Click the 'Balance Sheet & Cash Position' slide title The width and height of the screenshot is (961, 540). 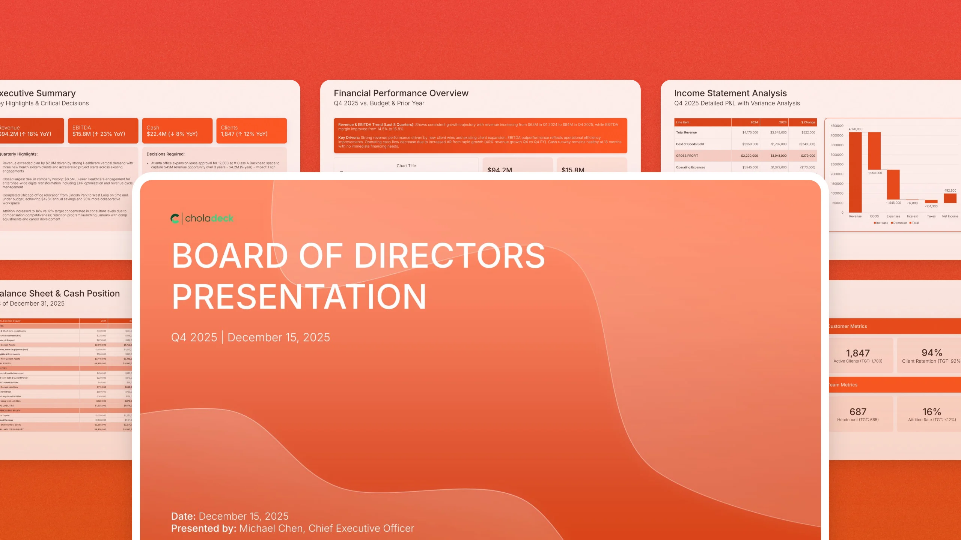coord(60,293)
